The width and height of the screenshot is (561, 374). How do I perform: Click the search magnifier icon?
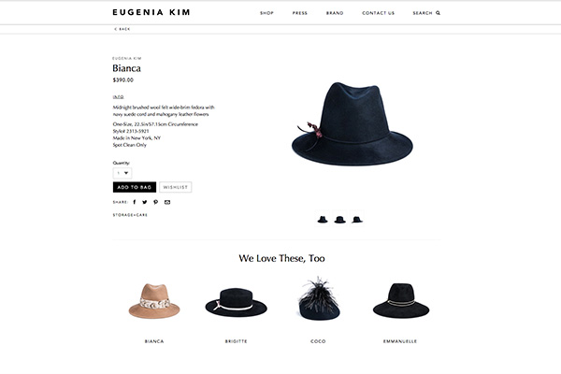(438, 13)
